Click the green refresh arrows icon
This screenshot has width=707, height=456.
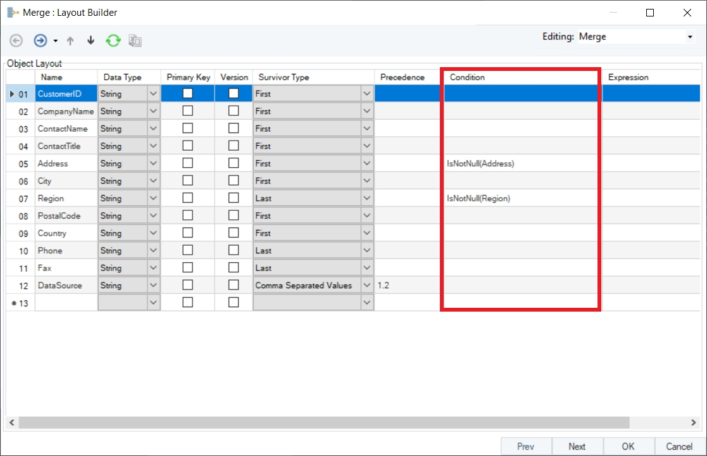point(113,41)
